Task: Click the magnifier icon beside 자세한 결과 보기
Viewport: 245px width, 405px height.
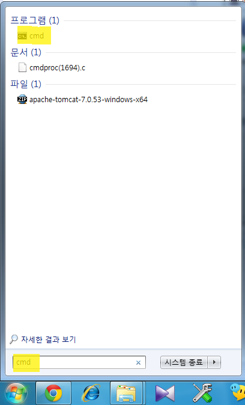Action: point(14,339)
